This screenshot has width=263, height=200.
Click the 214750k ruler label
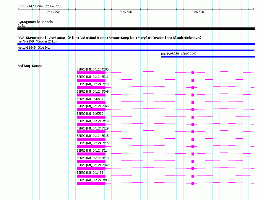126,12
